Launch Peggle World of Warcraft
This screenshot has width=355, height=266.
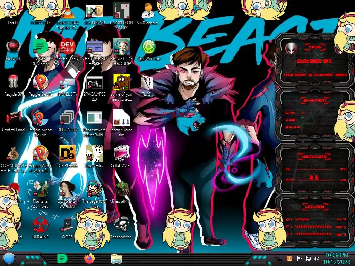(x=41, y=159)
